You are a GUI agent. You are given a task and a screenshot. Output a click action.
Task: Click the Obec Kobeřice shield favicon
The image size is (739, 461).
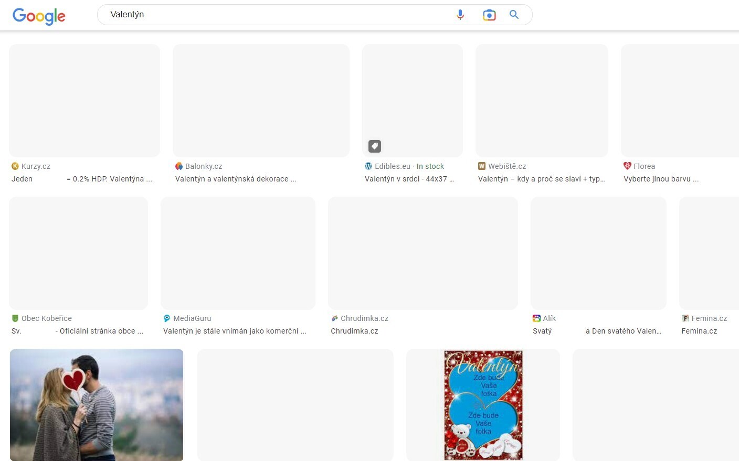click(x=15, y=318)
